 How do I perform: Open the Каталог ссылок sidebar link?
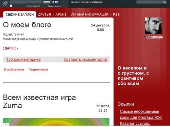click(135, 123)
